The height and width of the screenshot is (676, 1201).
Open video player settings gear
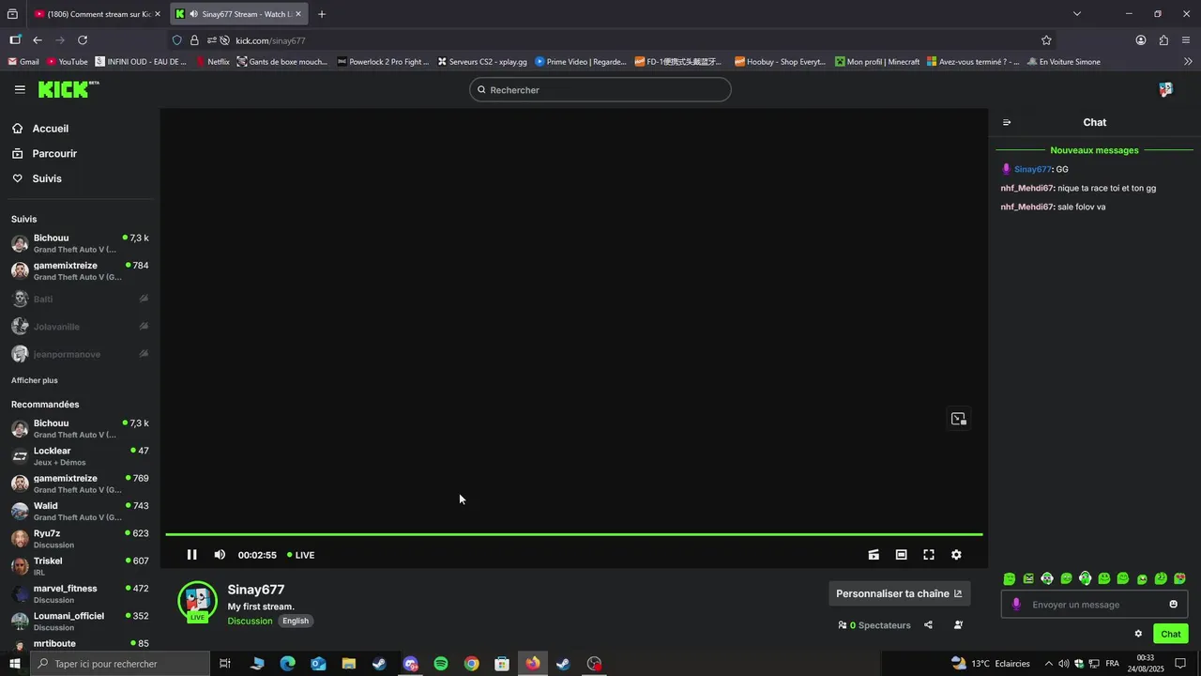(956, 555)
